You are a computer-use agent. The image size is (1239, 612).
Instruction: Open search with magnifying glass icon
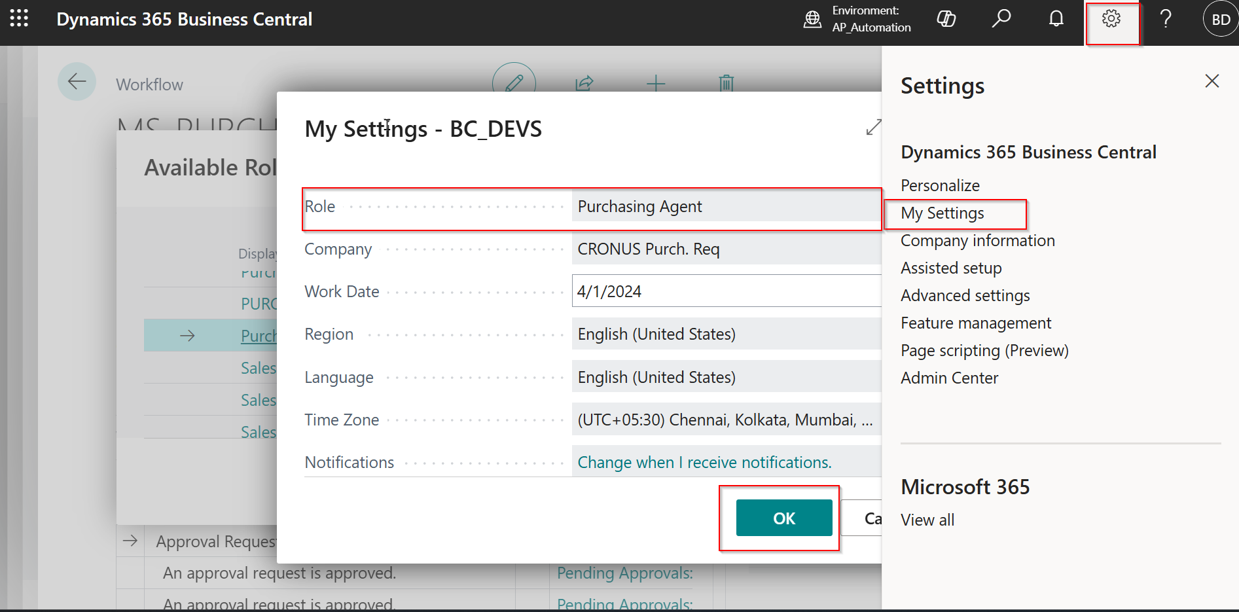(1001, 19)
